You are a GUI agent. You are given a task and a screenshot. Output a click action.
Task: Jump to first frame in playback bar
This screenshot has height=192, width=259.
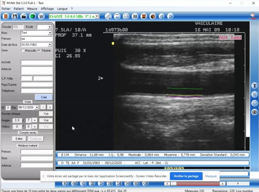pos(66,183)
